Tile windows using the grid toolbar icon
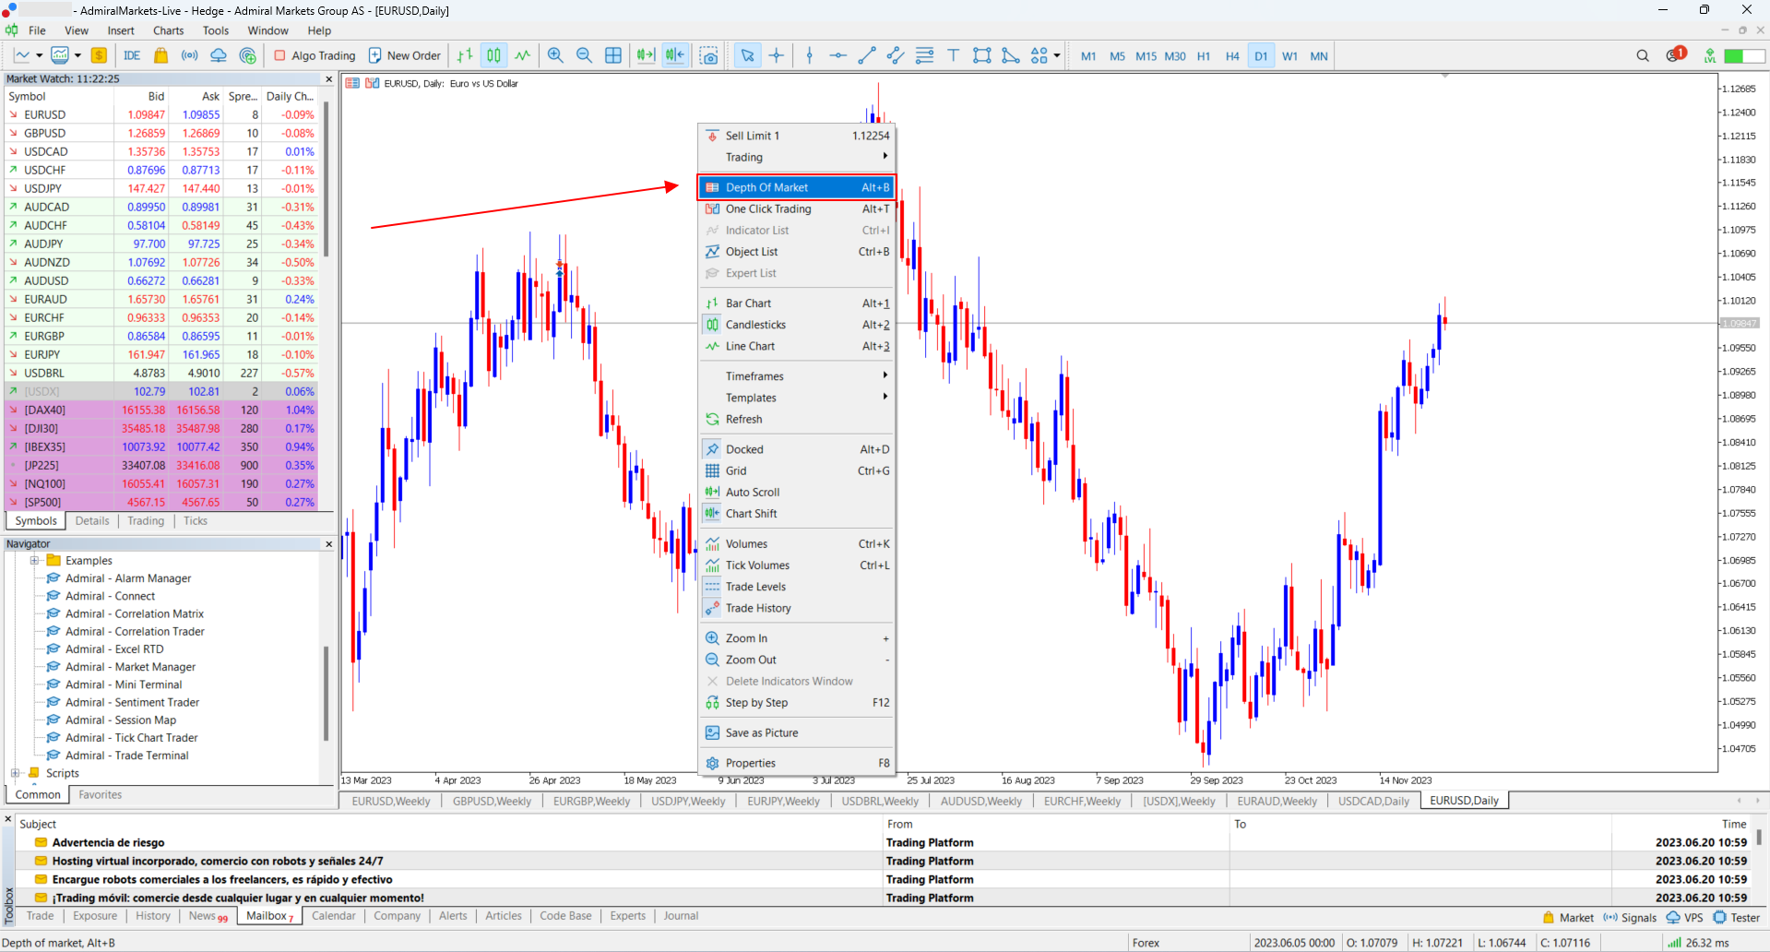This screenshot has height=952, width=1770. point(613,55)
